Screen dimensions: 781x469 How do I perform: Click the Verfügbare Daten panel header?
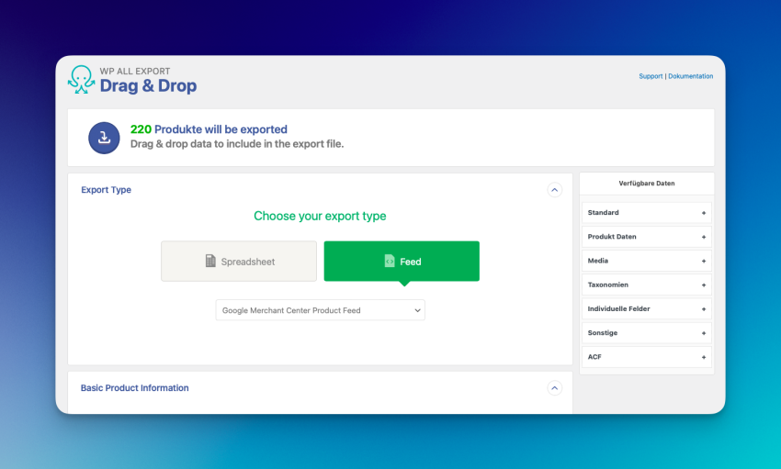(646, 184)
